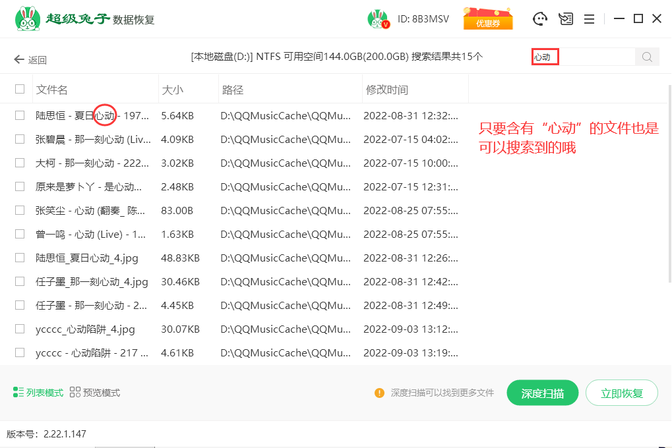Start 深度扫描 deep scan
This screenshot has height=448, width=672.
(x=542, y=393)
